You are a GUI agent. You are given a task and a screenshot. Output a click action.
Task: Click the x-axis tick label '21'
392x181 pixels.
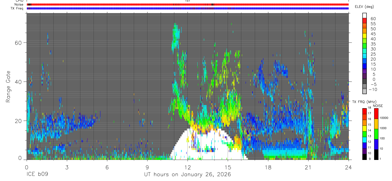pos(308,167)
